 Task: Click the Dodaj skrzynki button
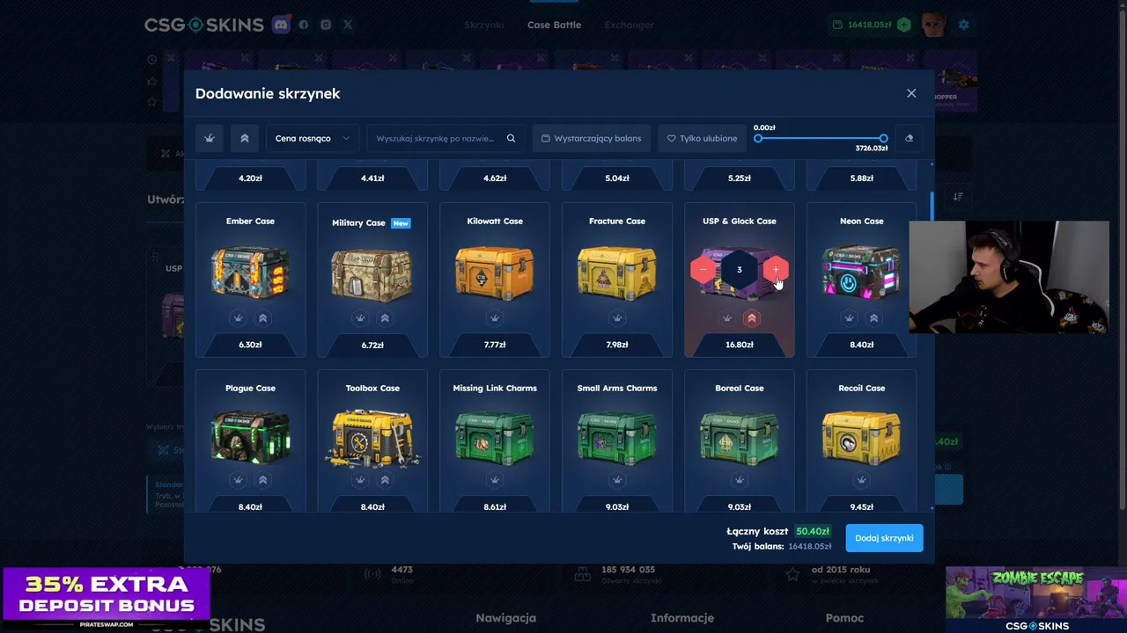pyautogui.click(x=884, y=538)
